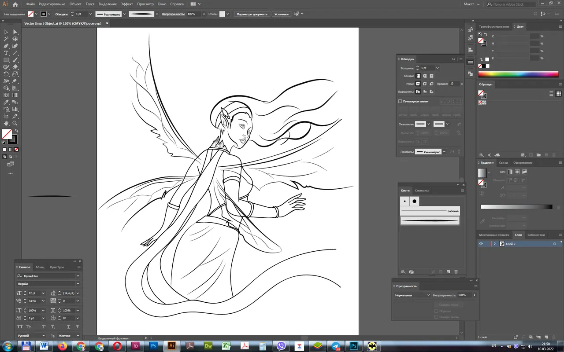The width and height of the screenshot is (564, 352).
Task: Select the Zoom magnifier tool
Action: tap(15, 124)
